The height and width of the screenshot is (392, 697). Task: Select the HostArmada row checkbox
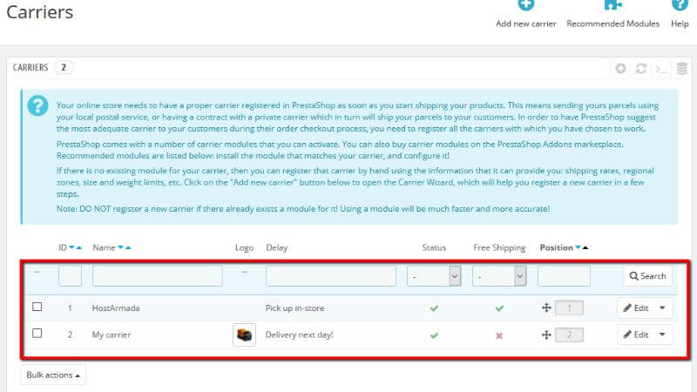37,307
